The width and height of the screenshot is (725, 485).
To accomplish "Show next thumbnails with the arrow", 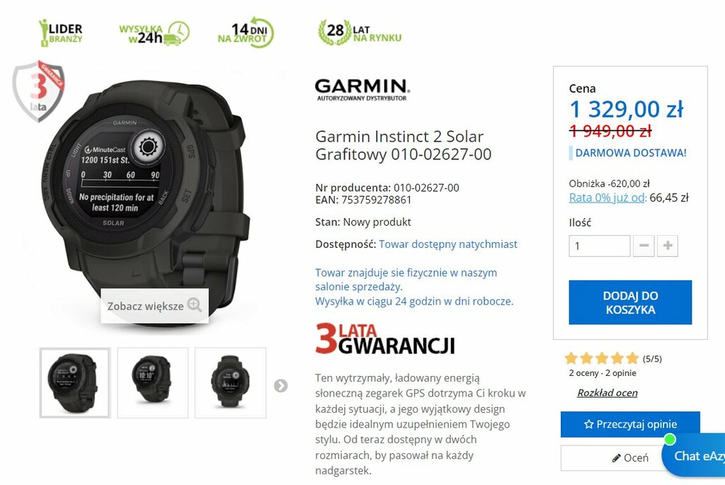I will (x=280, y=386).
